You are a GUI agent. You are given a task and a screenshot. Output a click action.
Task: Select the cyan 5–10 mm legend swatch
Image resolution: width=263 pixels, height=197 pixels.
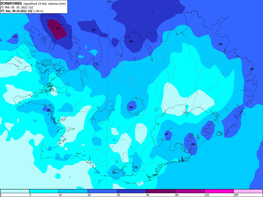click(x=44, y=191)
